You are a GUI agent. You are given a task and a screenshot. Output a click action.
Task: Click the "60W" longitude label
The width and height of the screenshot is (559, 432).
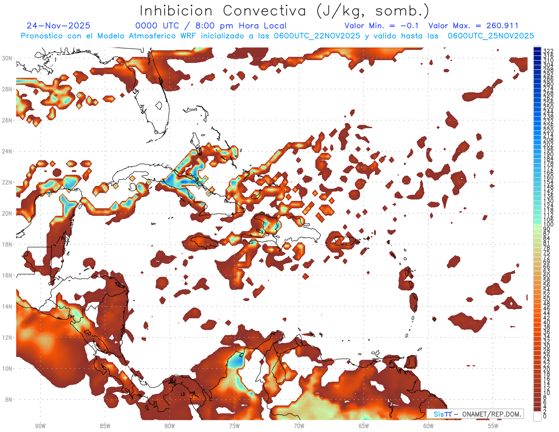click(429, 426)
